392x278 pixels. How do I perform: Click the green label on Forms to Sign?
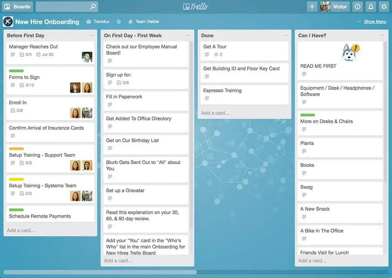(16, 71)
